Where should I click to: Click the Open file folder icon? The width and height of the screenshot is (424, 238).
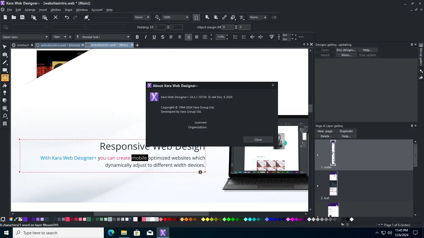[x=14, y=17]
